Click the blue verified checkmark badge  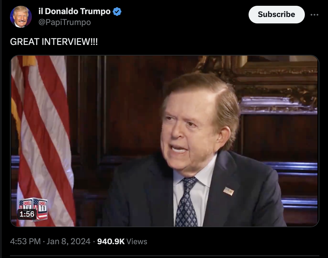[117, 12]
